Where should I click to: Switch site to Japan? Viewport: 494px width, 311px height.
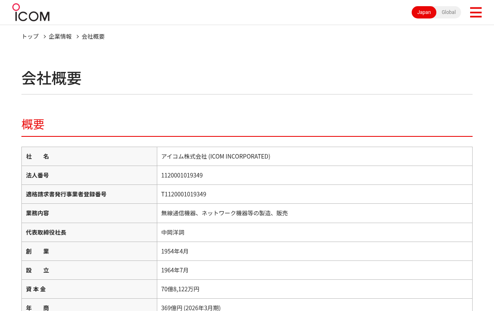tap(424, 12)
